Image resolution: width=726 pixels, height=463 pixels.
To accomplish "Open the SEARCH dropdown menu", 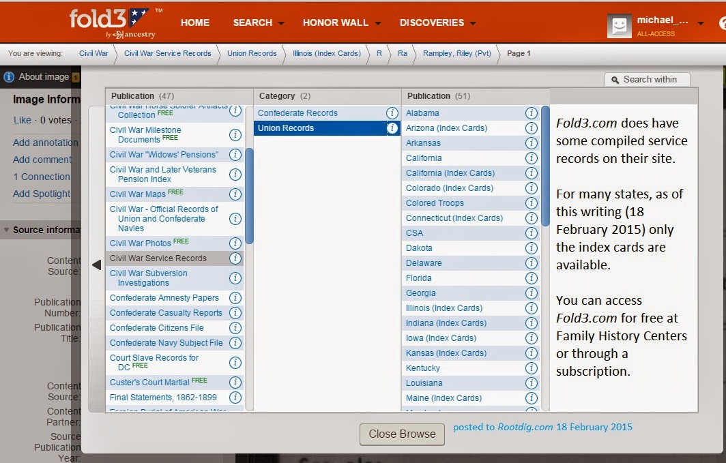I will [x=258, y=23].
